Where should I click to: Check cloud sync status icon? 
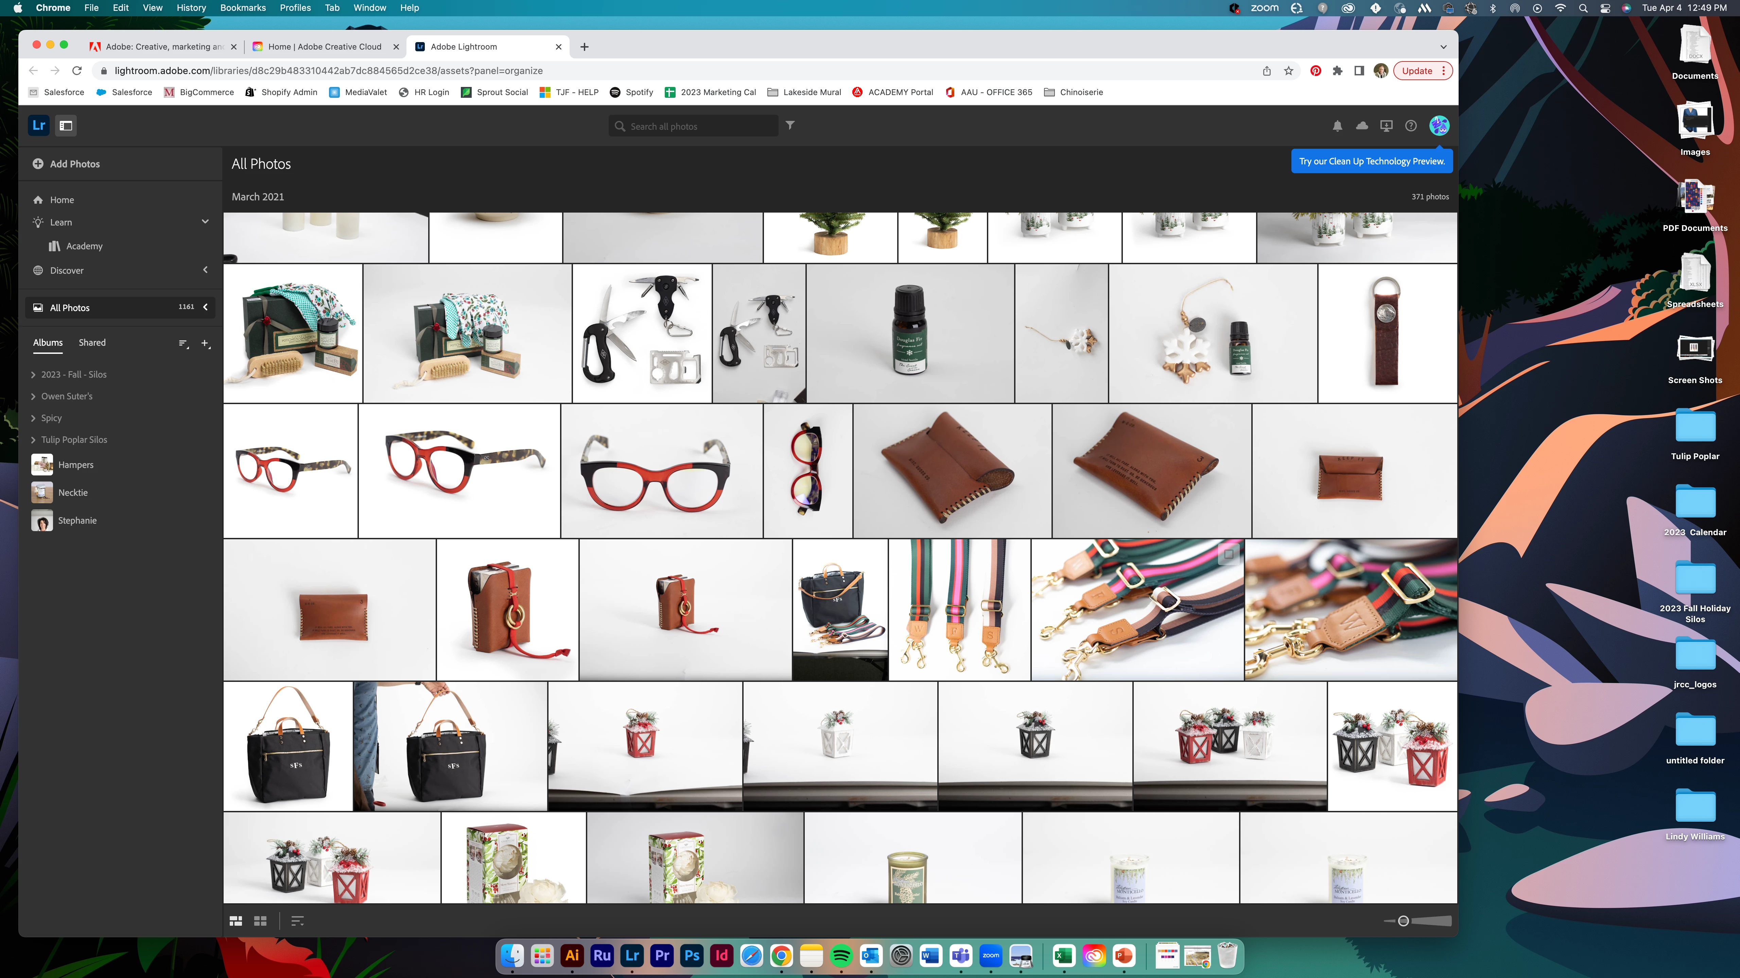click(x=1362, y=126)
